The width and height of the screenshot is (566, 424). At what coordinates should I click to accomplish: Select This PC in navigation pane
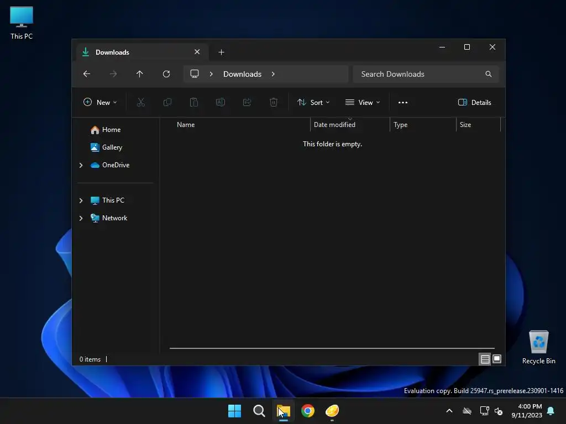[113, 200]
